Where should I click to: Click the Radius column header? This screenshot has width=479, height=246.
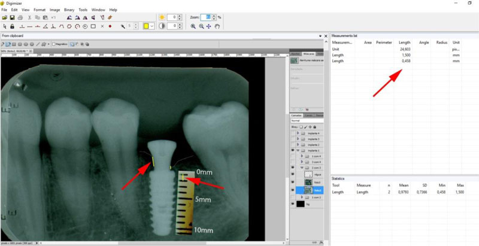[442, 42]
